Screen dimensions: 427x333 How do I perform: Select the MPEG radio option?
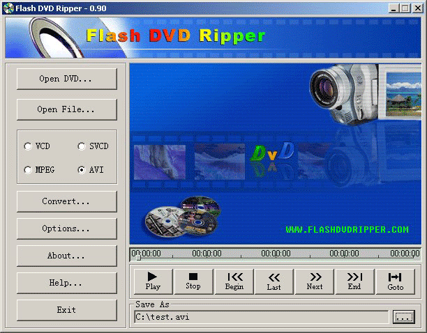pos(28,169)
